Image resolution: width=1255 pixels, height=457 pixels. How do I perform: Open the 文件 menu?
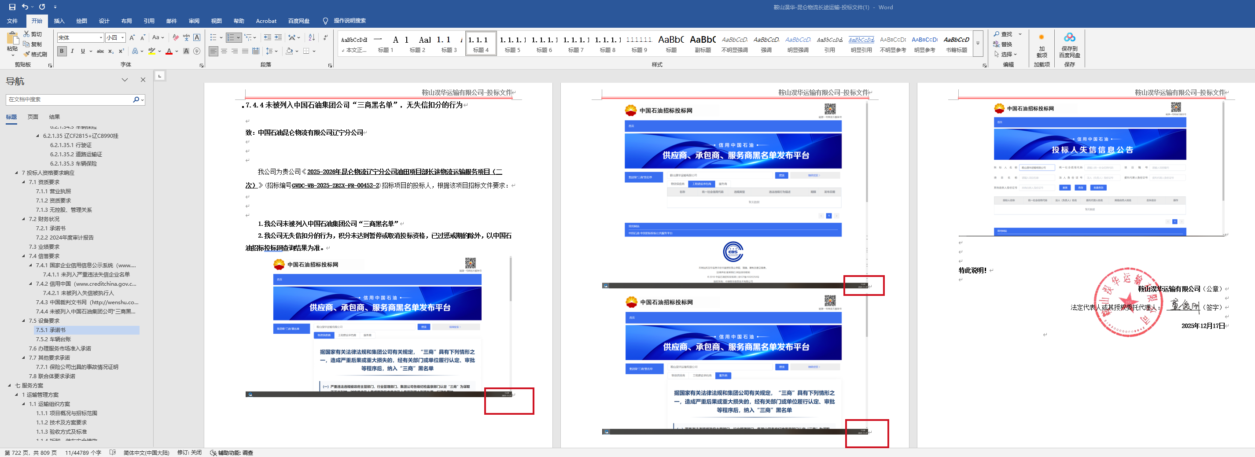pos(12,21)
